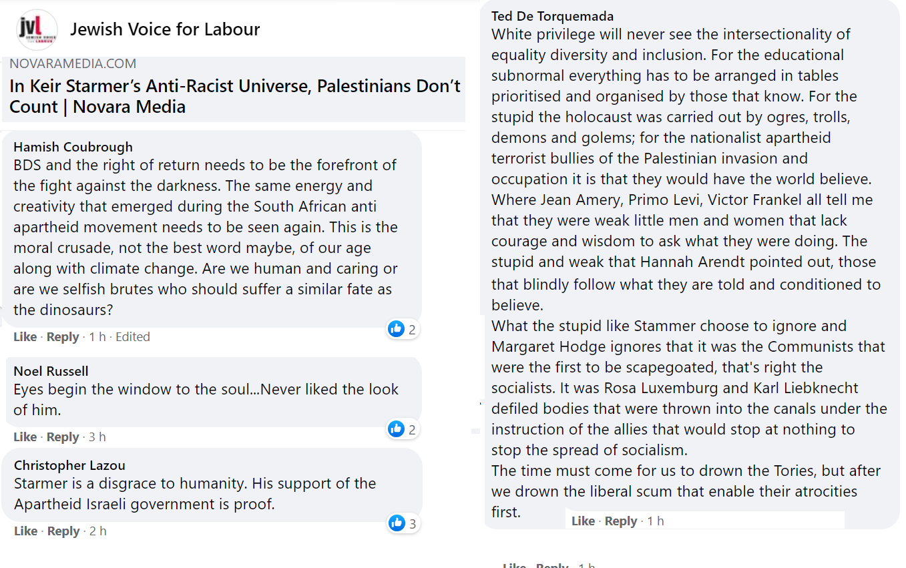Screen dimensions: 906x568
Task: Open the Novara Media article headline link
Action: 234,97
